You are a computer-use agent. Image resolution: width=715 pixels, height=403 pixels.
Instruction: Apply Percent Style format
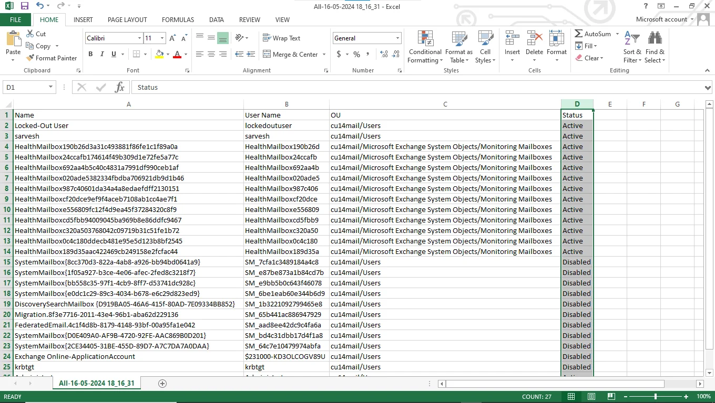tap(356, 54)
